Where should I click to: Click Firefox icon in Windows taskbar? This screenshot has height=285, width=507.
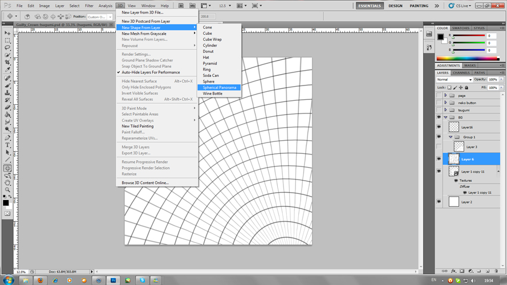40,280
